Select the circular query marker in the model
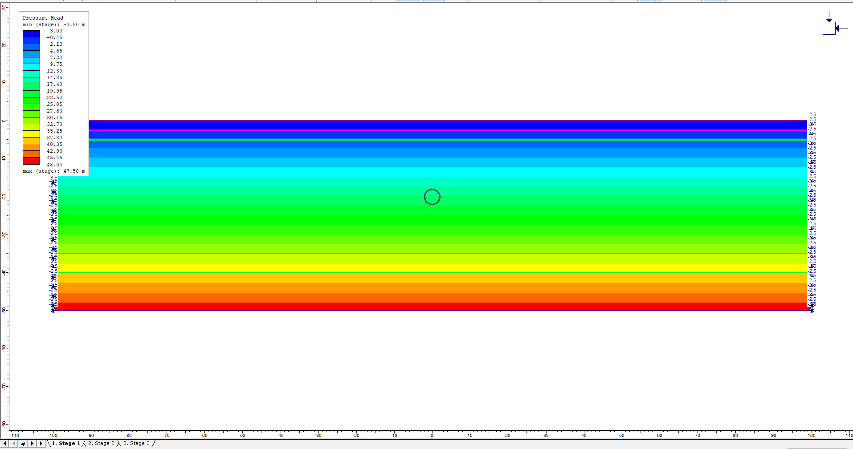This screenshot has height=449, width=853. click(432, 197)
